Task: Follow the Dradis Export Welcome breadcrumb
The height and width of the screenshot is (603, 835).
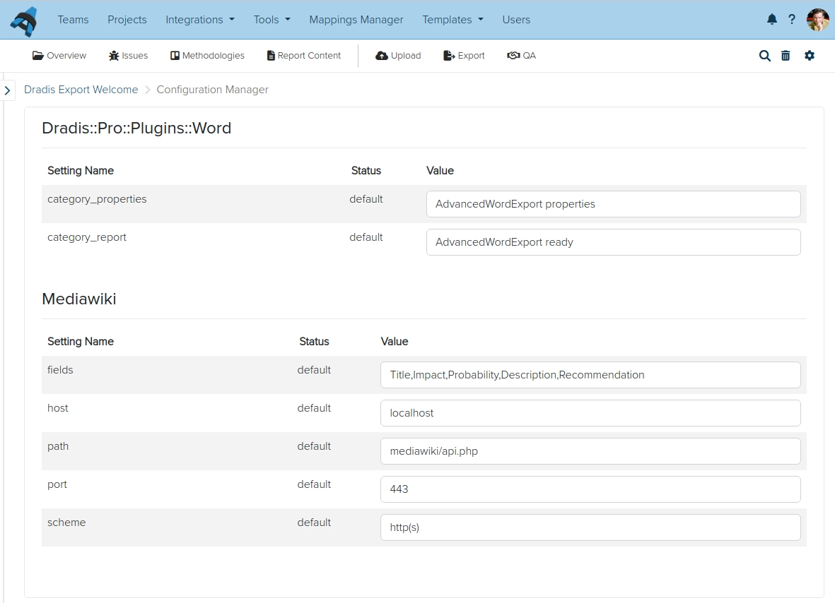Action: (x=81, y=90)
